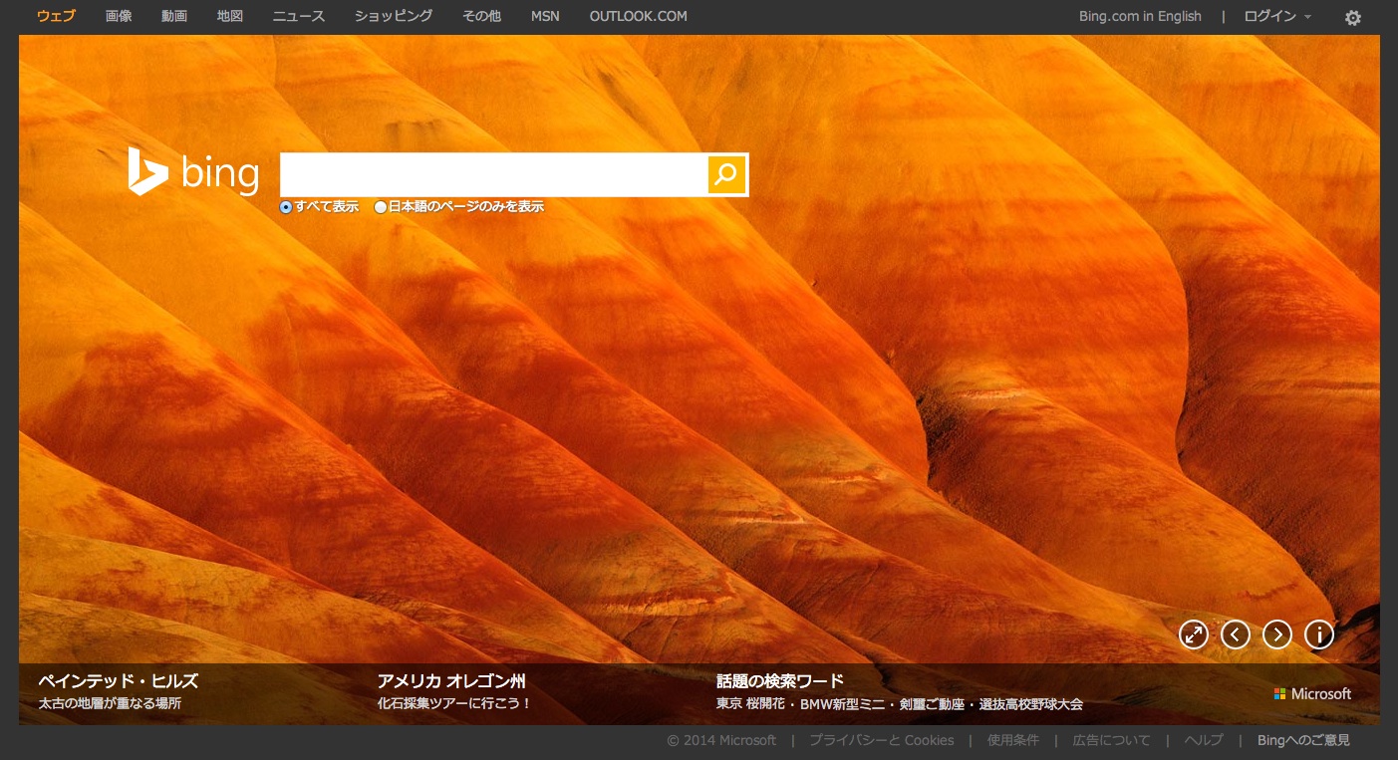
Task: Open the image info icon
Action: click(1319, 634)
